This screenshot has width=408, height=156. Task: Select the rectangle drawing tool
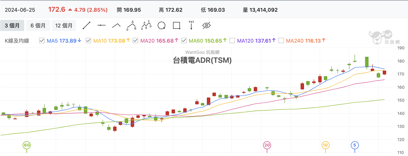176,25
